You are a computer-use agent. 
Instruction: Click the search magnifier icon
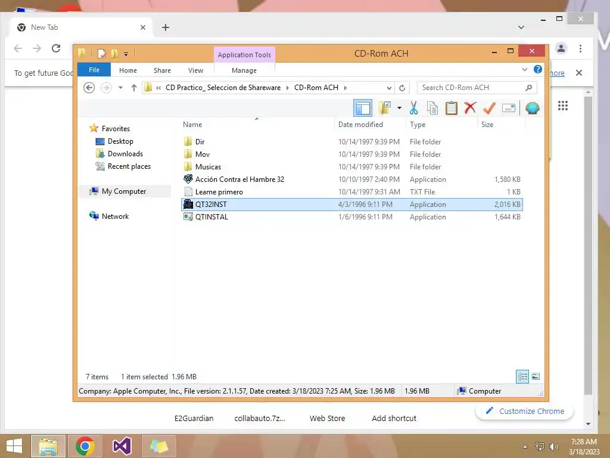528,88
